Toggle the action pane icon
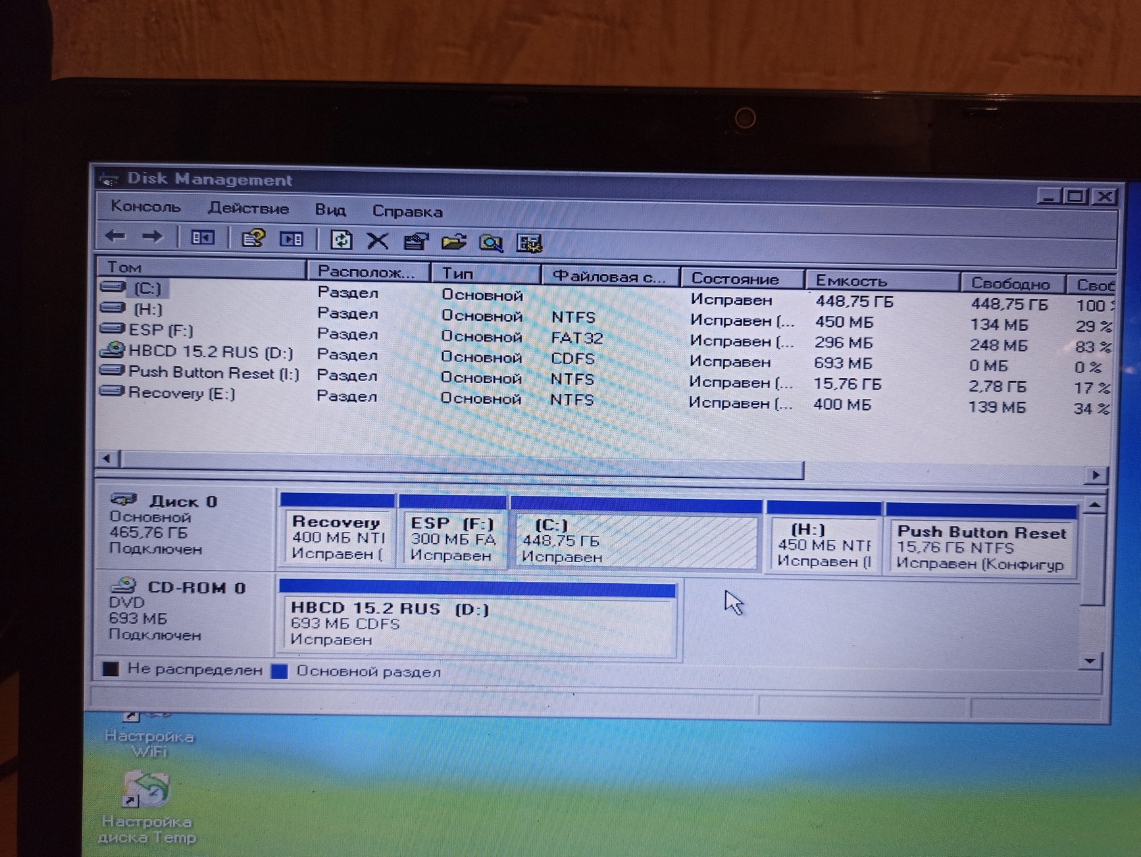The height and width of the screenshot is (857, 1141). 291,239
